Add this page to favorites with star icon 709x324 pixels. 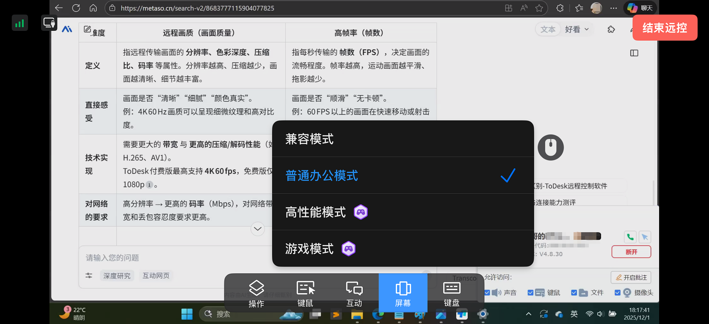tap(539, 8)
